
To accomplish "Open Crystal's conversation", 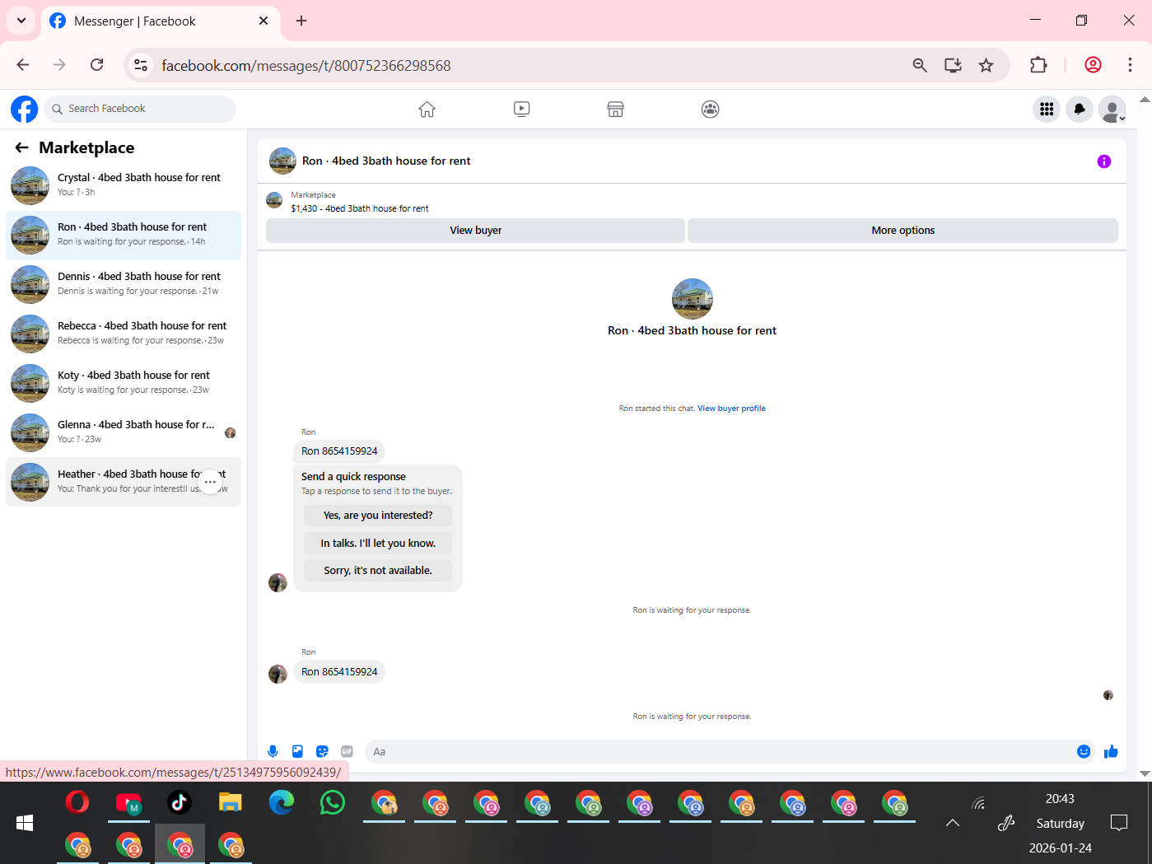I will coord(124,185).
